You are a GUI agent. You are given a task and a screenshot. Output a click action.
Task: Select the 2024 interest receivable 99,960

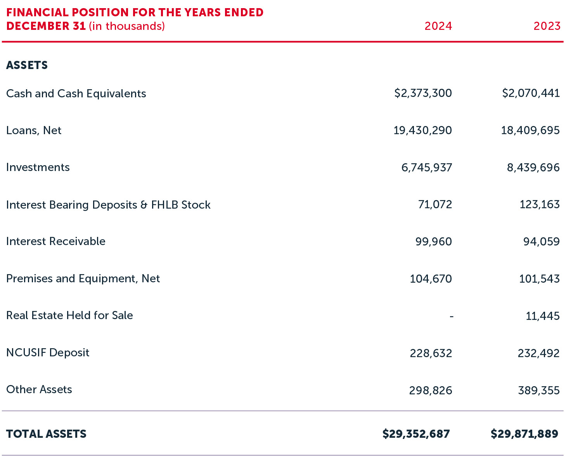click(x=433, y=242)
